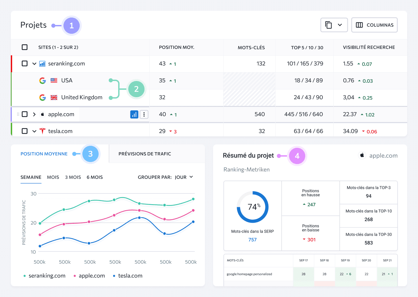Viewport: 418px width, 297px height.
Task: Check the apple.com row checkbox
Action: (25, 114)
